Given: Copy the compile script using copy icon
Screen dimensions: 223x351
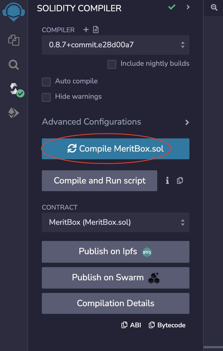Looking at the screenshot, I should (180, 180).
